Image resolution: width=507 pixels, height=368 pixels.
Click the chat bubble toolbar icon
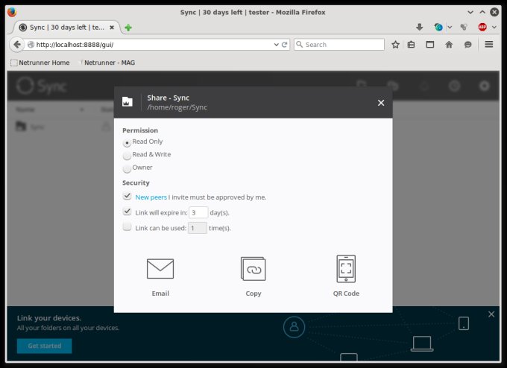(x=467, y=45)
